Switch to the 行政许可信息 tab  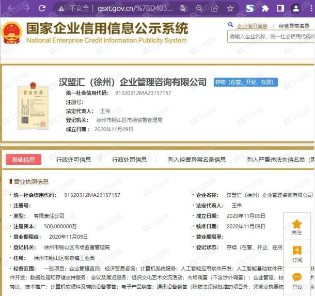pos(73,160)
